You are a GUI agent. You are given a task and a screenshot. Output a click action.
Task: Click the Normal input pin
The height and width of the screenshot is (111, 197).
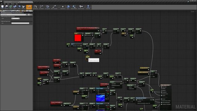(x=162, y=99)
